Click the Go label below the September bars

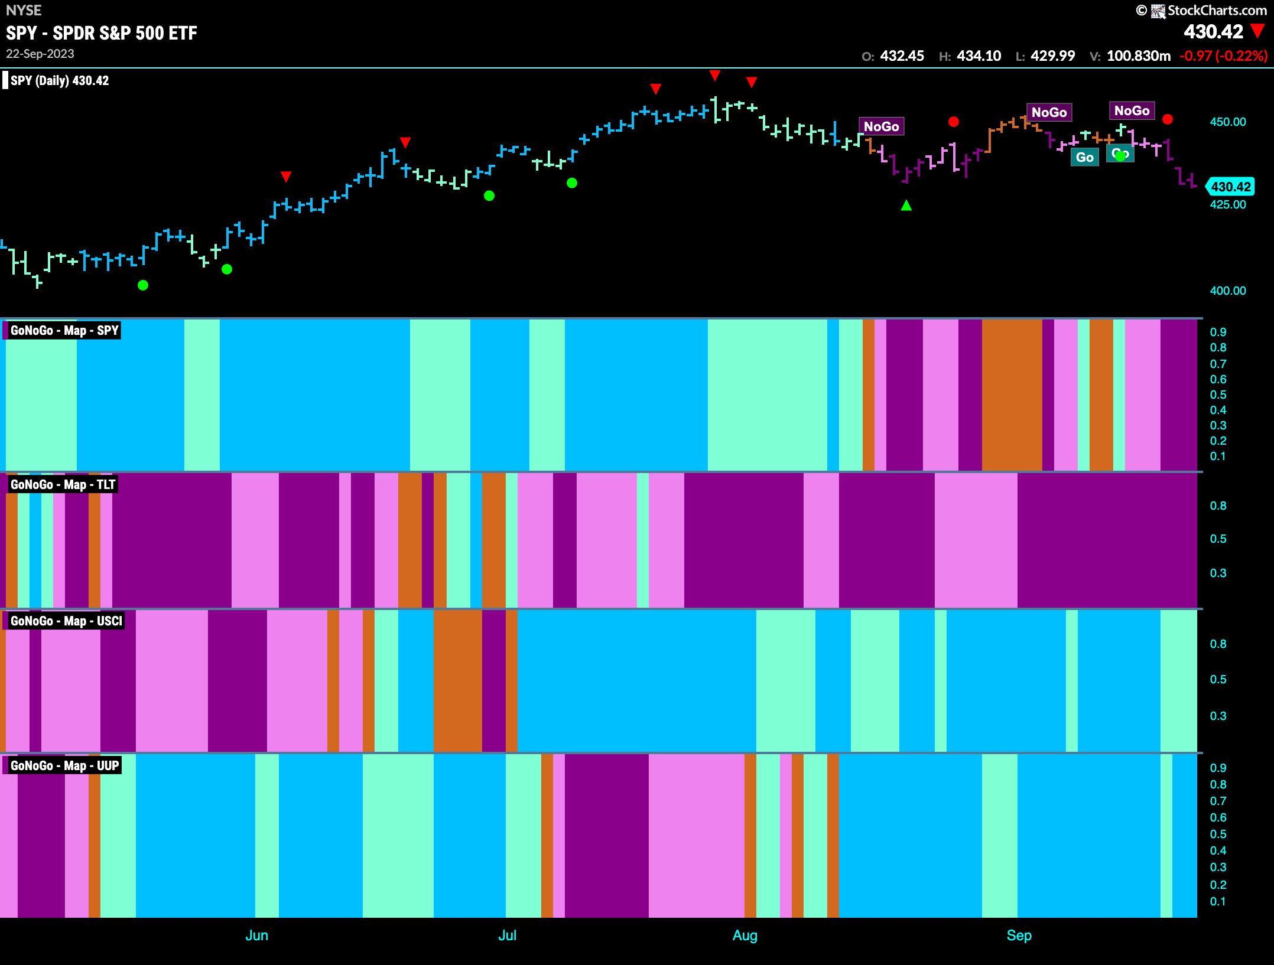(1084, 157)
